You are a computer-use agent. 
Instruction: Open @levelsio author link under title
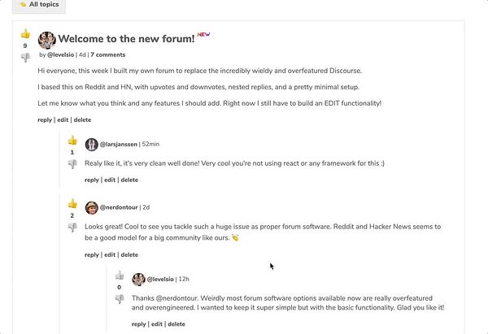tap(61, 54)
